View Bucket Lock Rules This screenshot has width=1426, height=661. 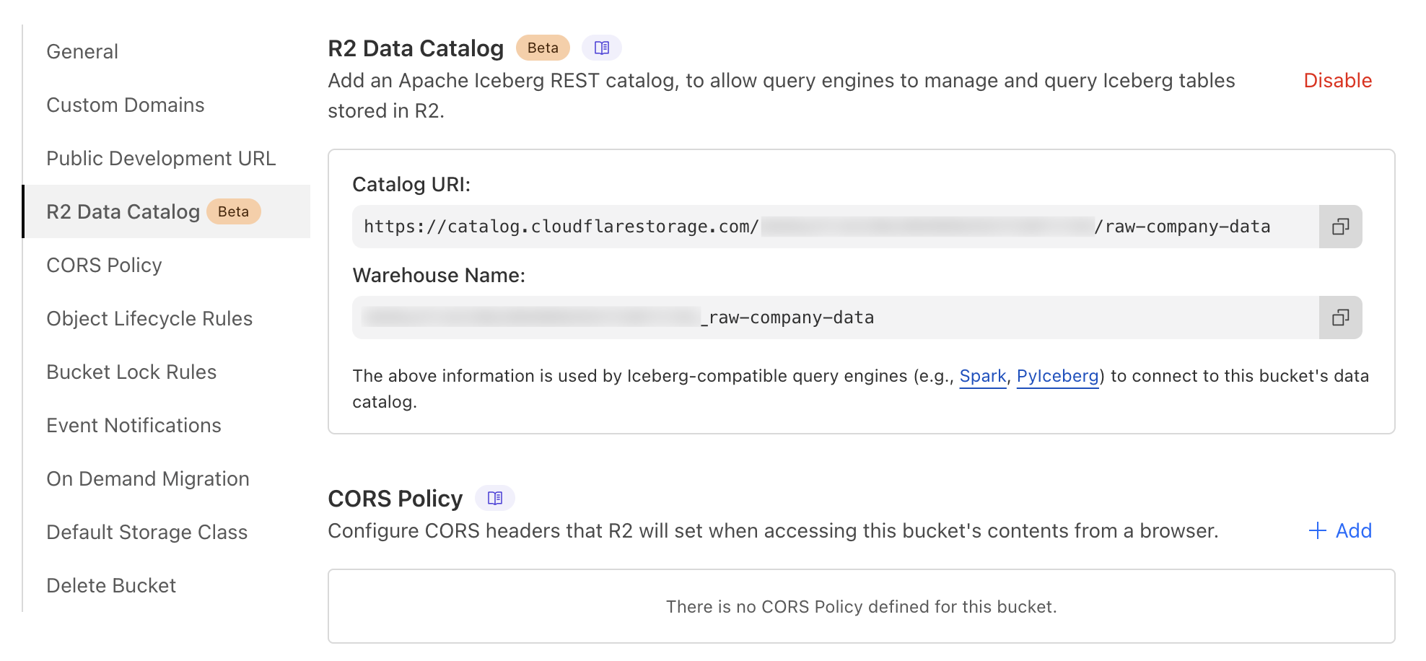[x=131, y=372]
